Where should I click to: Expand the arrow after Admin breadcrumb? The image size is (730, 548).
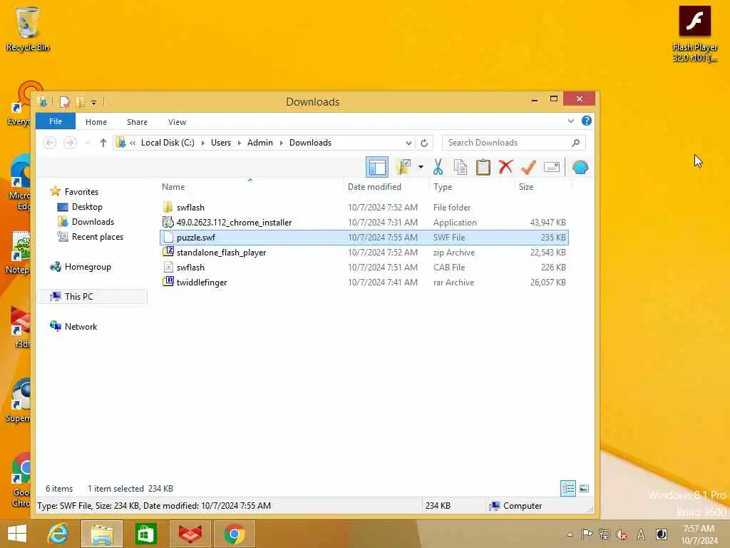[281, 143]
